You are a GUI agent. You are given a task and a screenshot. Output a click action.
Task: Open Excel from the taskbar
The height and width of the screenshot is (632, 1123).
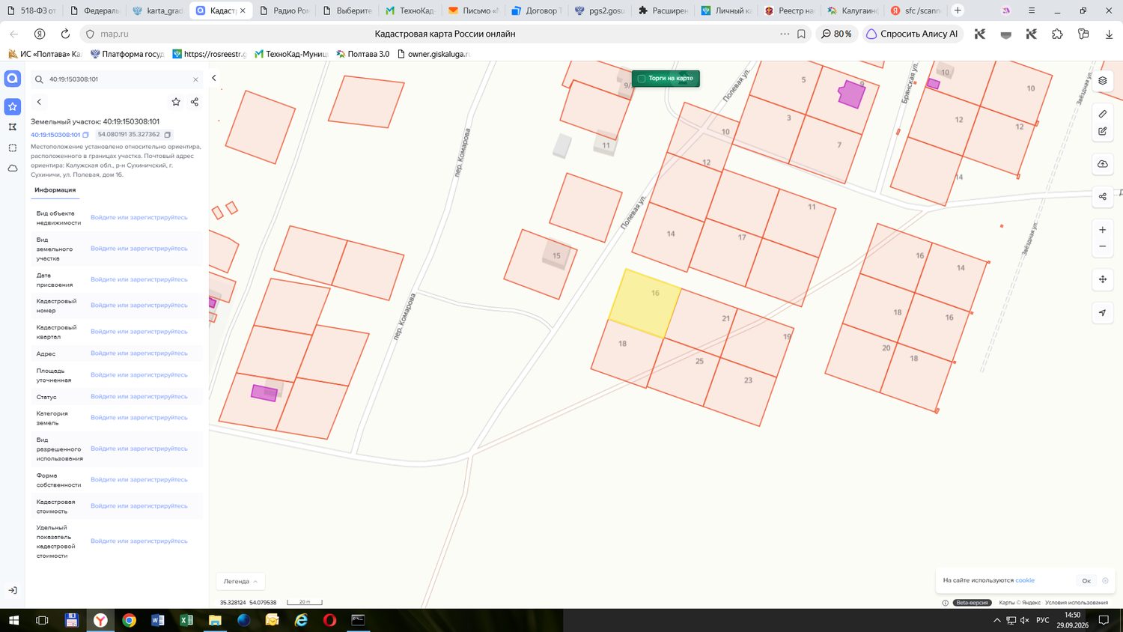coord(186,620)
